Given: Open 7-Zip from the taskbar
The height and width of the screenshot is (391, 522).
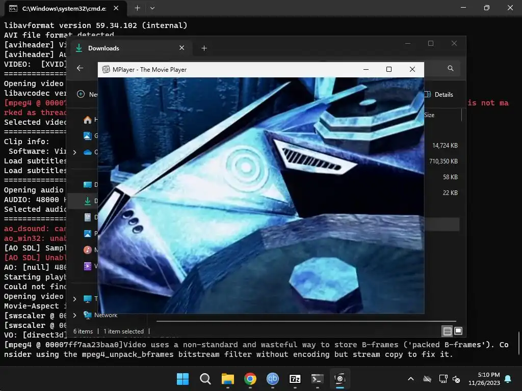Looking at the screenshot, I should [x=295, y=379].
